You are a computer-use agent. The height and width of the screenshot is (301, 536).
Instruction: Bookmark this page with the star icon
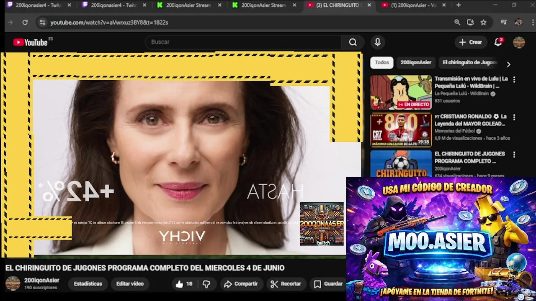tap(484, 22)
